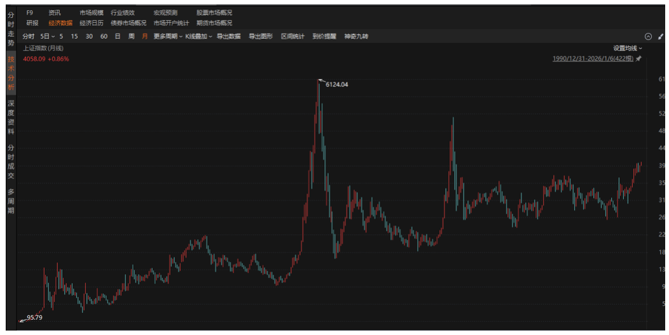Screen dimensions: 669x335
Task: Select the 60-minute chart period
Action: pyautogui.click(x=104, y=37)
